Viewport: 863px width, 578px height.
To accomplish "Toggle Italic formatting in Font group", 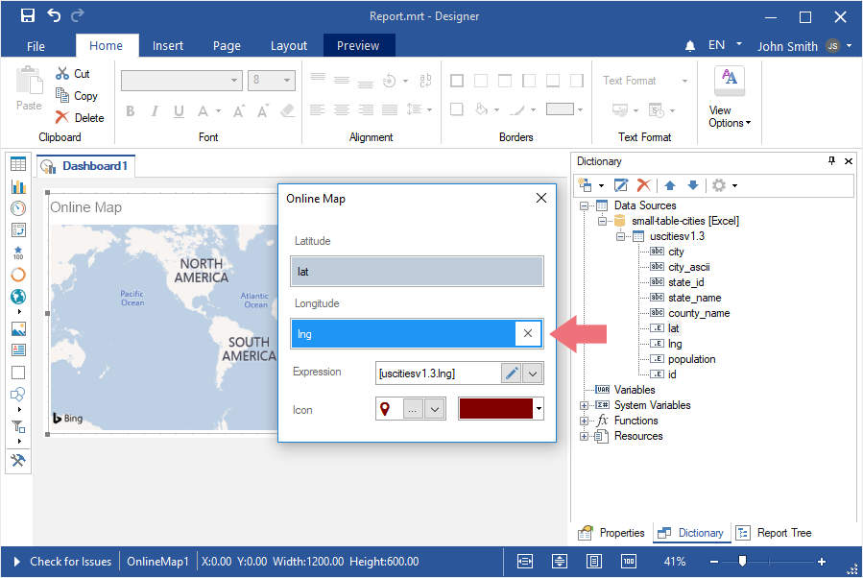I will point(155,111).
